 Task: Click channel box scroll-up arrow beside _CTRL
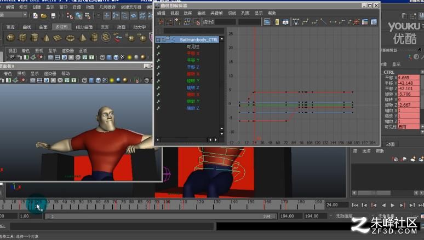tap(422, 72)
